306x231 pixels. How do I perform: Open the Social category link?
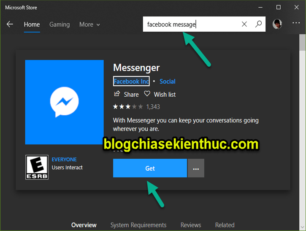pos(168,81)
